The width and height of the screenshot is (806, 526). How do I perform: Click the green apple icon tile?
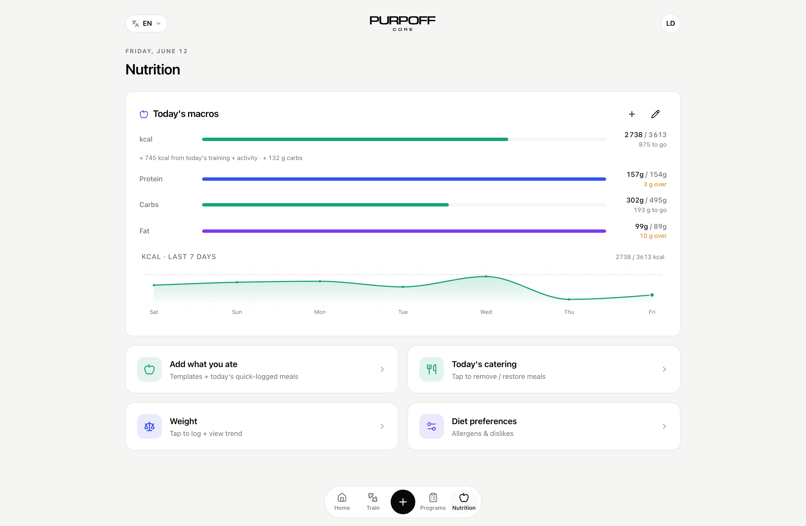click(149, 369)
